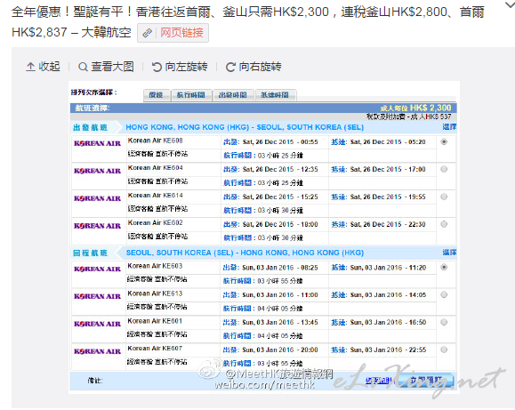Click arrival time 'Sun, 03 Jan 2016 - 14:05'
Screen dimensions: 515x410
[388, 295]
